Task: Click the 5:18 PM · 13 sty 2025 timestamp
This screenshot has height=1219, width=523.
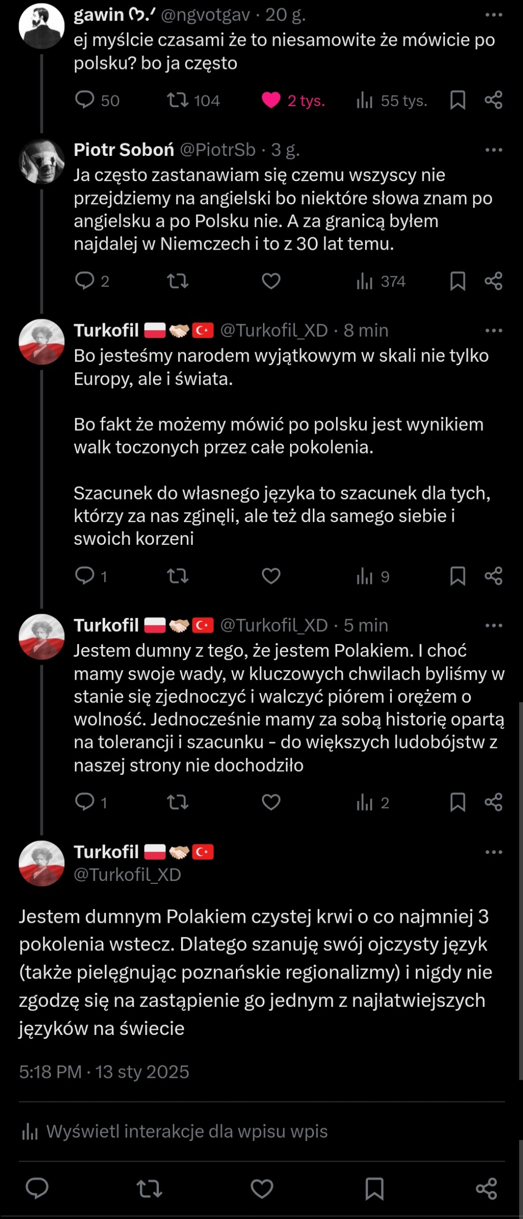Action: click(104, 1072)
